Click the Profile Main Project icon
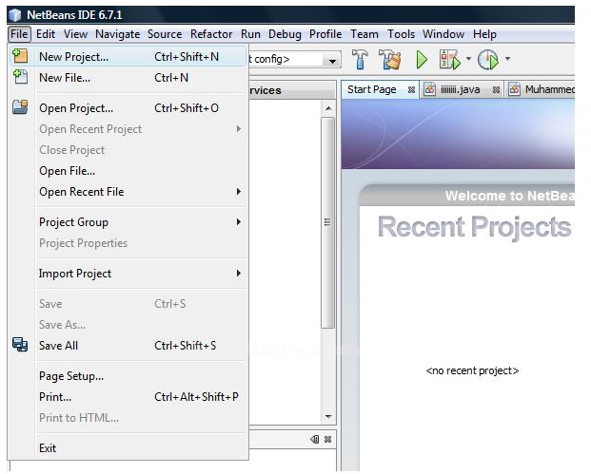Image resolution: width=591 pixels, height=474 pixels. tap(487, 60)
